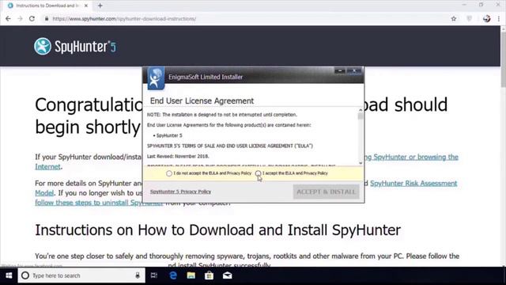The image size is (506, 285).
Task: Open the browser three-dot menu
Action: point(499,19)
